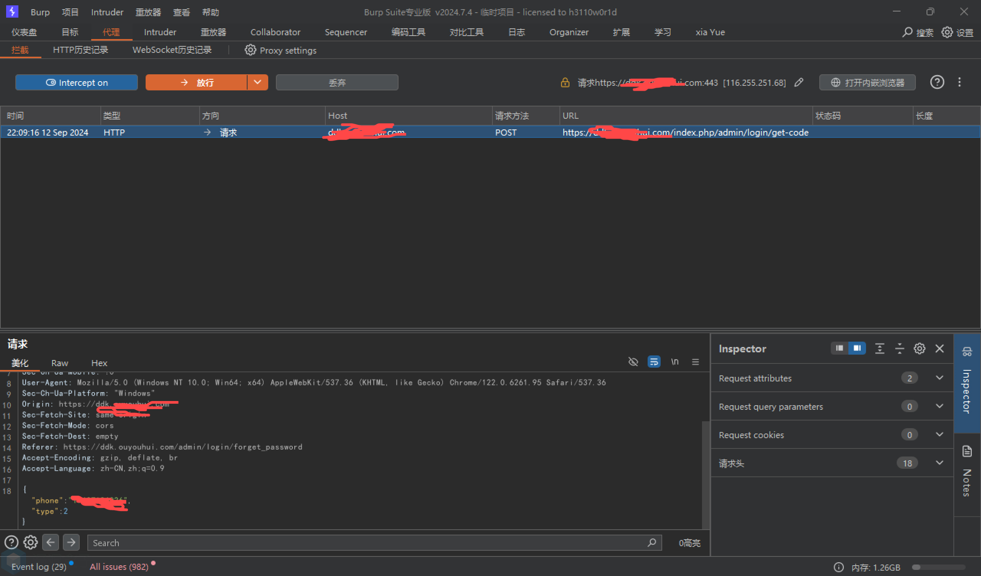Collapse all Inspector sections
Screen dimensions: 981x576
click(x=900, y=349)
